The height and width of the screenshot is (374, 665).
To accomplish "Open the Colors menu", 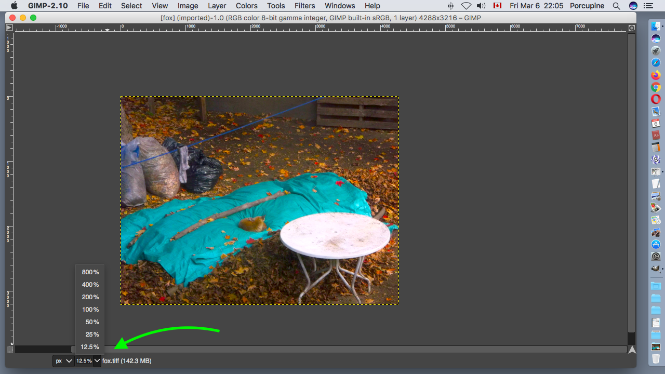I will click(246, 6).
